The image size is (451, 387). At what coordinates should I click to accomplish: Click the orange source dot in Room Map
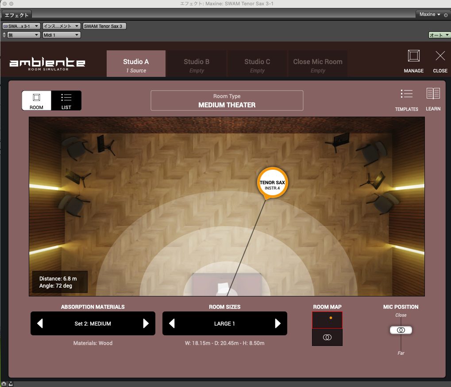(331, 318)
